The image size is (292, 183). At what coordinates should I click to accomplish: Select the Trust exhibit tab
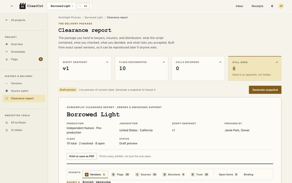pos(200,174)
